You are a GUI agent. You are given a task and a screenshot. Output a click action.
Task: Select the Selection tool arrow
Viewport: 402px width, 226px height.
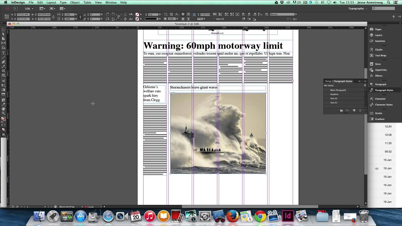[x=3, y=30]
